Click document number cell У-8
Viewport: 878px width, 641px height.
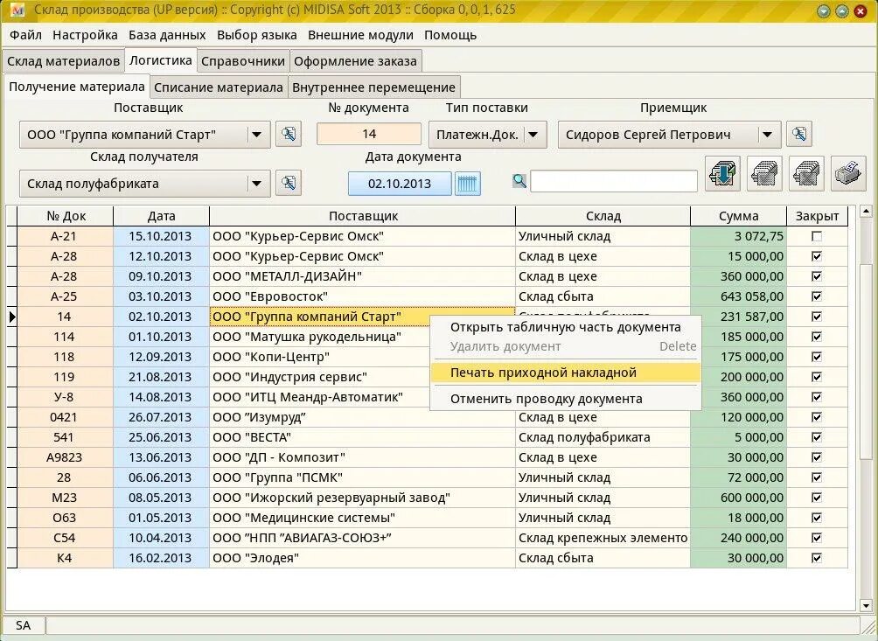(65, 397)
